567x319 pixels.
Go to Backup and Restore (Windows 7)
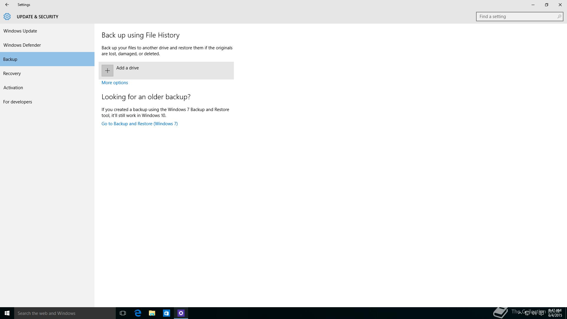(x=140, y=124)
